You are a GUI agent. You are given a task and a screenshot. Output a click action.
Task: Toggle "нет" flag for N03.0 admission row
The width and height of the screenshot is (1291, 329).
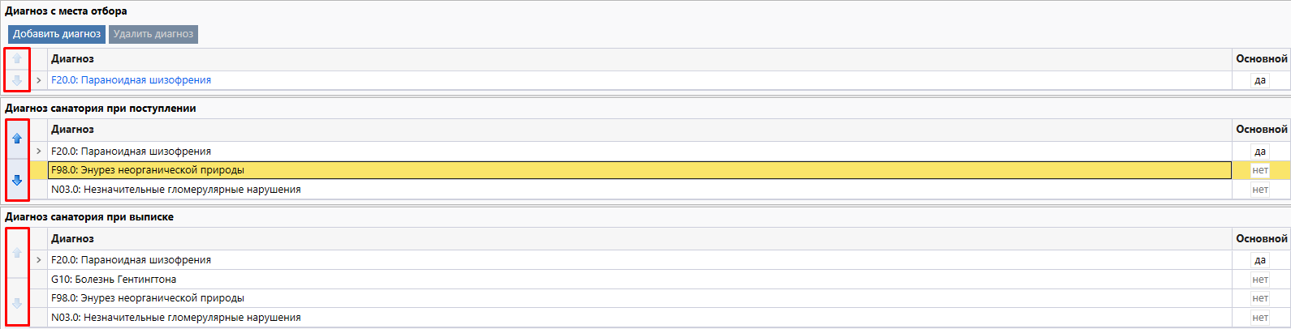coord(1259,190)
